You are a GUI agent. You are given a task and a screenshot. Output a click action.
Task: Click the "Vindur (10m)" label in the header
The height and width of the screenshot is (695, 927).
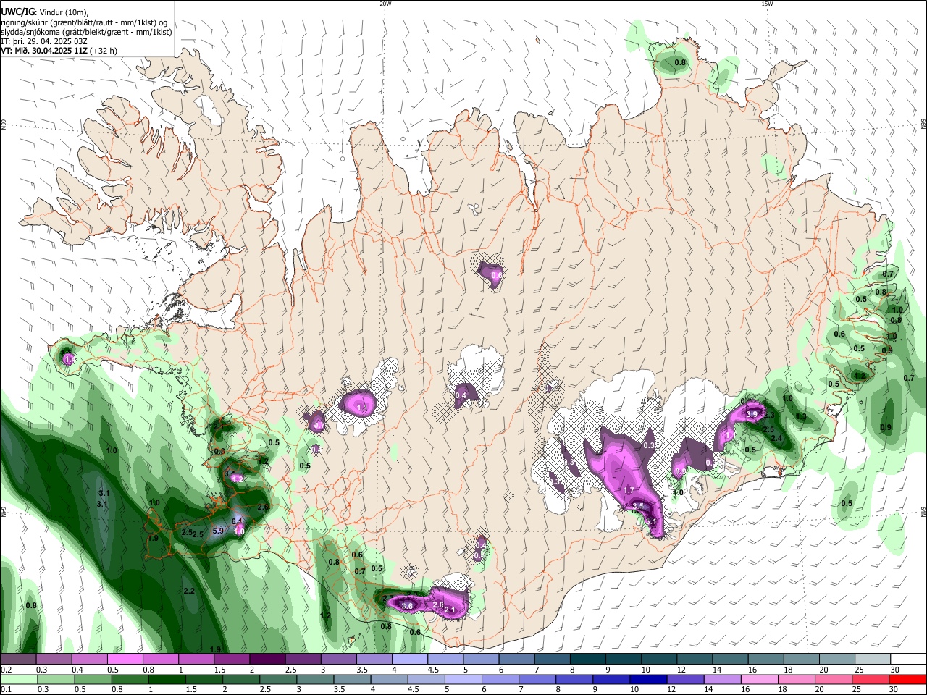[x=64, y=12]
